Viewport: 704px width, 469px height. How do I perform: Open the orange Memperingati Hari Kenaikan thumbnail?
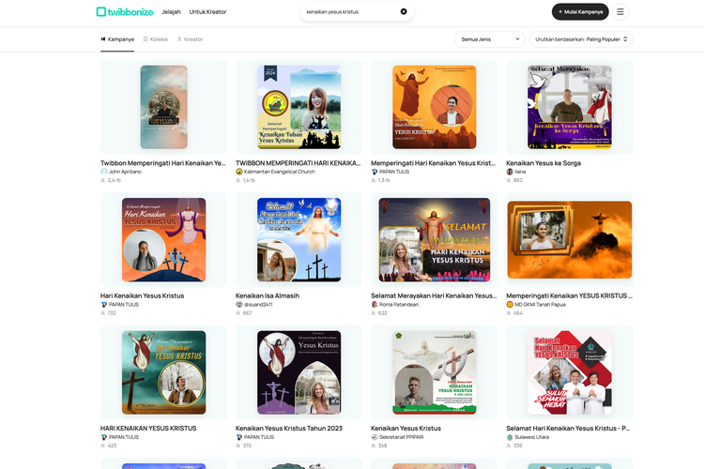(x=435, y=107)
